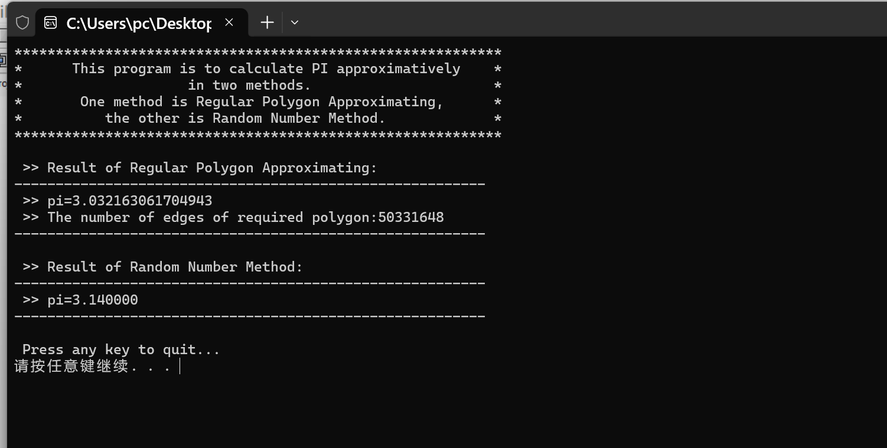This screenshot has height=448, width=887.
Task: Select the C:\Users\pc\Desktop tab
Action: 139,22
